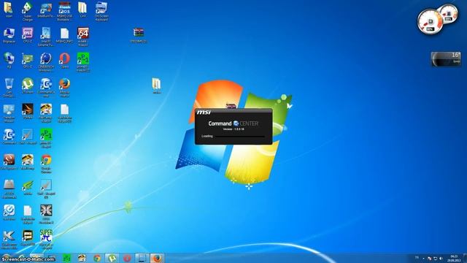Open the network tray icon

click(x=435, y=259)
